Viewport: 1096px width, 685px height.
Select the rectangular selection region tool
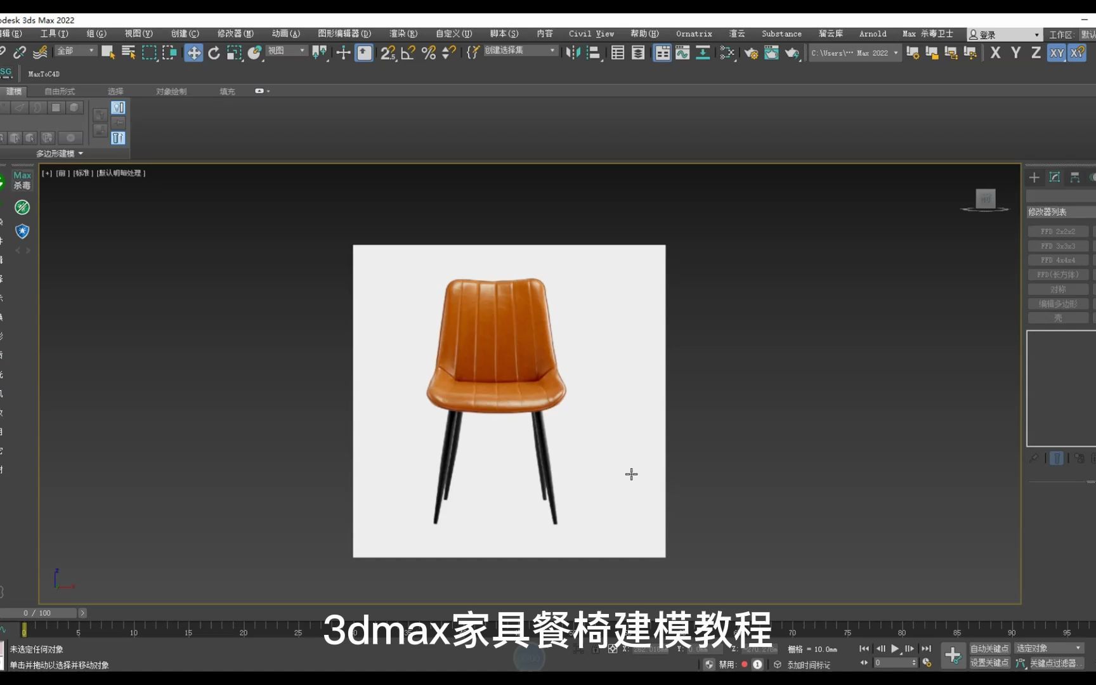coord(150,53)
